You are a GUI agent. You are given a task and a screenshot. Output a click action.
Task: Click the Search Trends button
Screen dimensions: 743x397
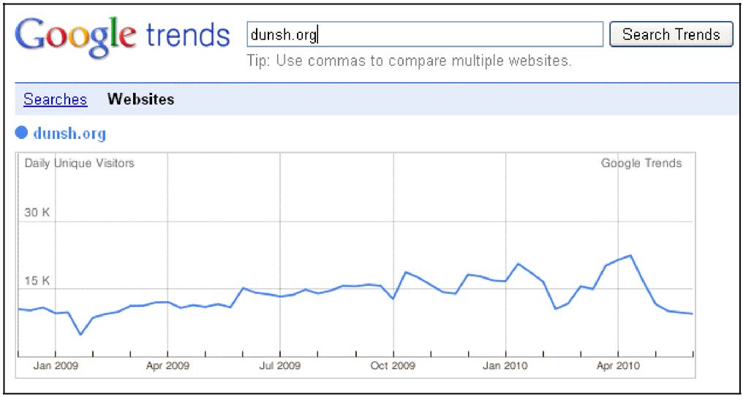(671, 34)
